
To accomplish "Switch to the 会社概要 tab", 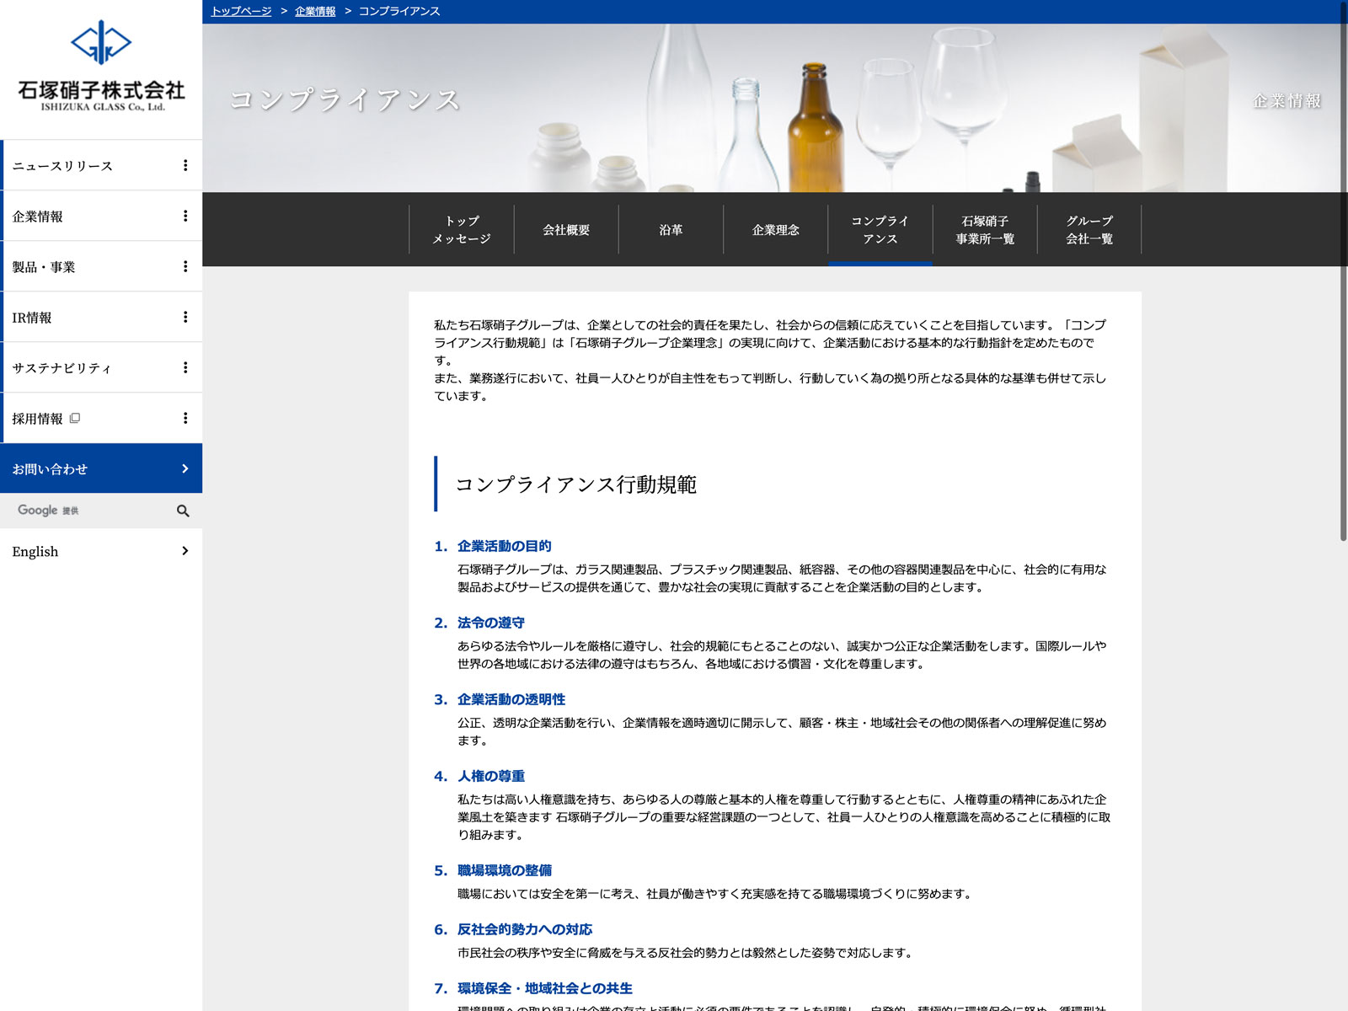I will point(566,229).
